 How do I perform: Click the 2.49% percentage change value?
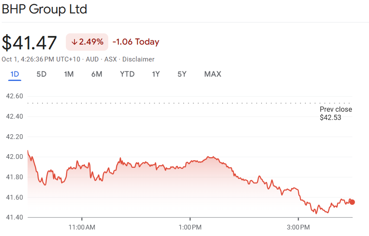(91, 42)
